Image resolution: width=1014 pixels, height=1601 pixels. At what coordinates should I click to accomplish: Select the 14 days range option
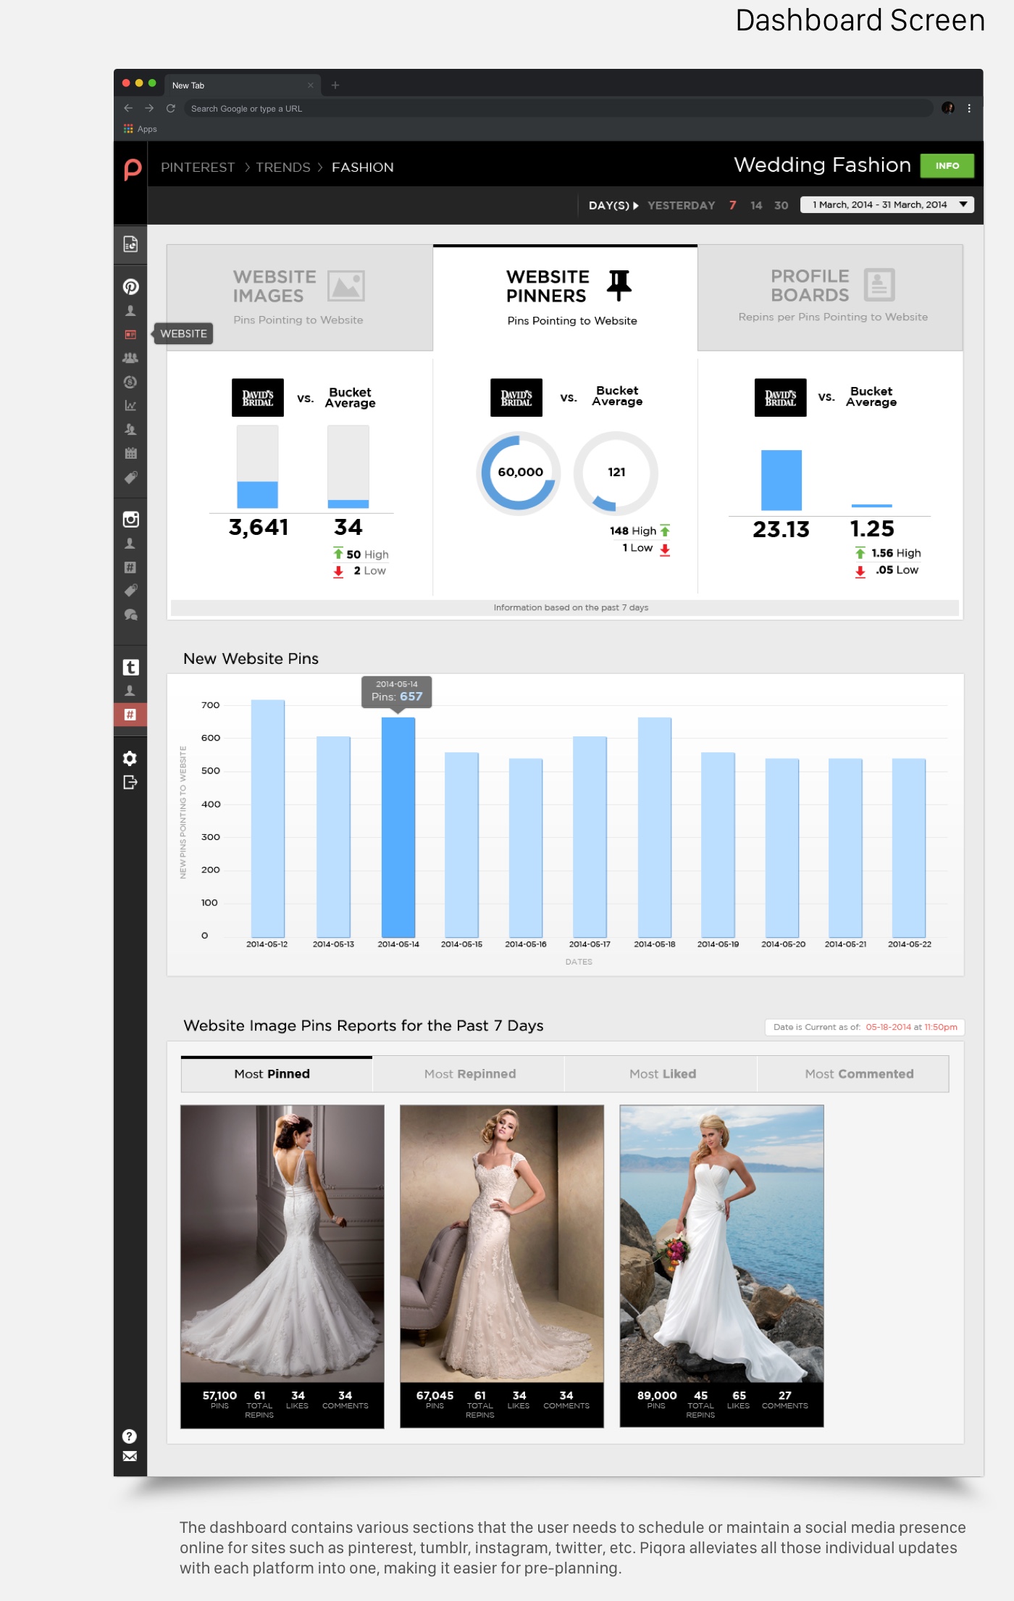pyautogui.click(x=755, y=205)
